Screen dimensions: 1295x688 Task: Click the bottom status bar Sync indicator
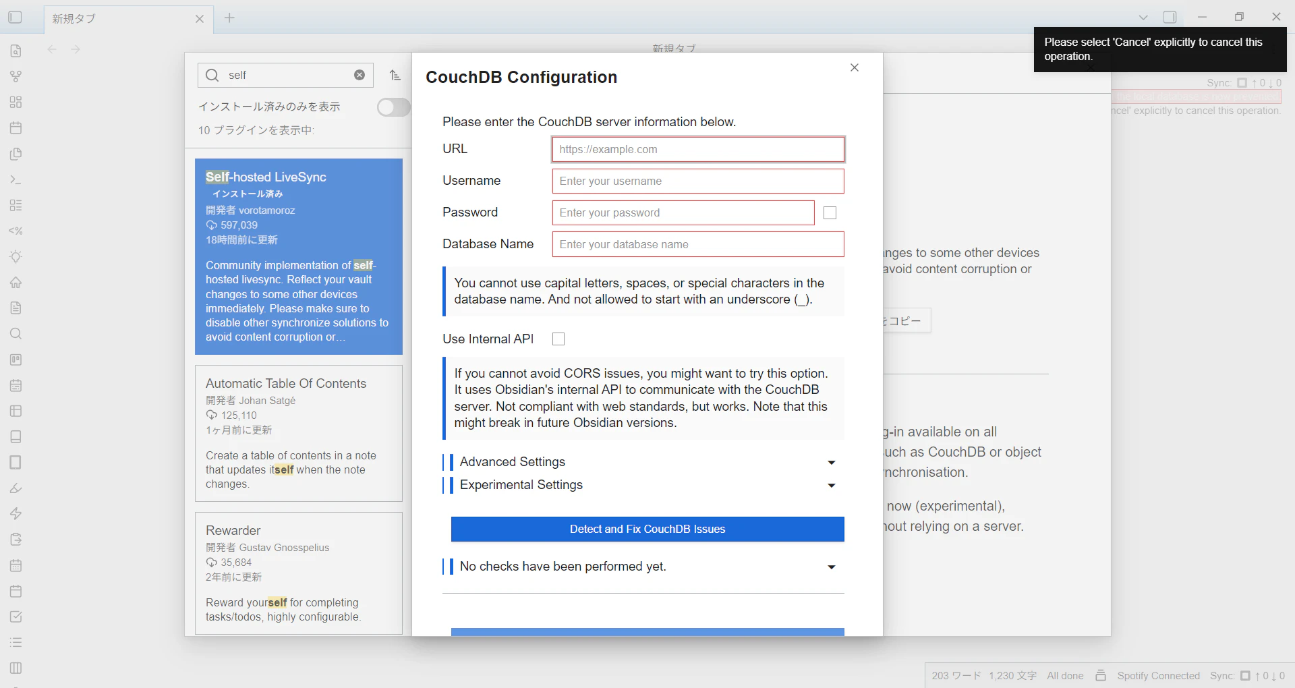click(x=1247, y=675)
